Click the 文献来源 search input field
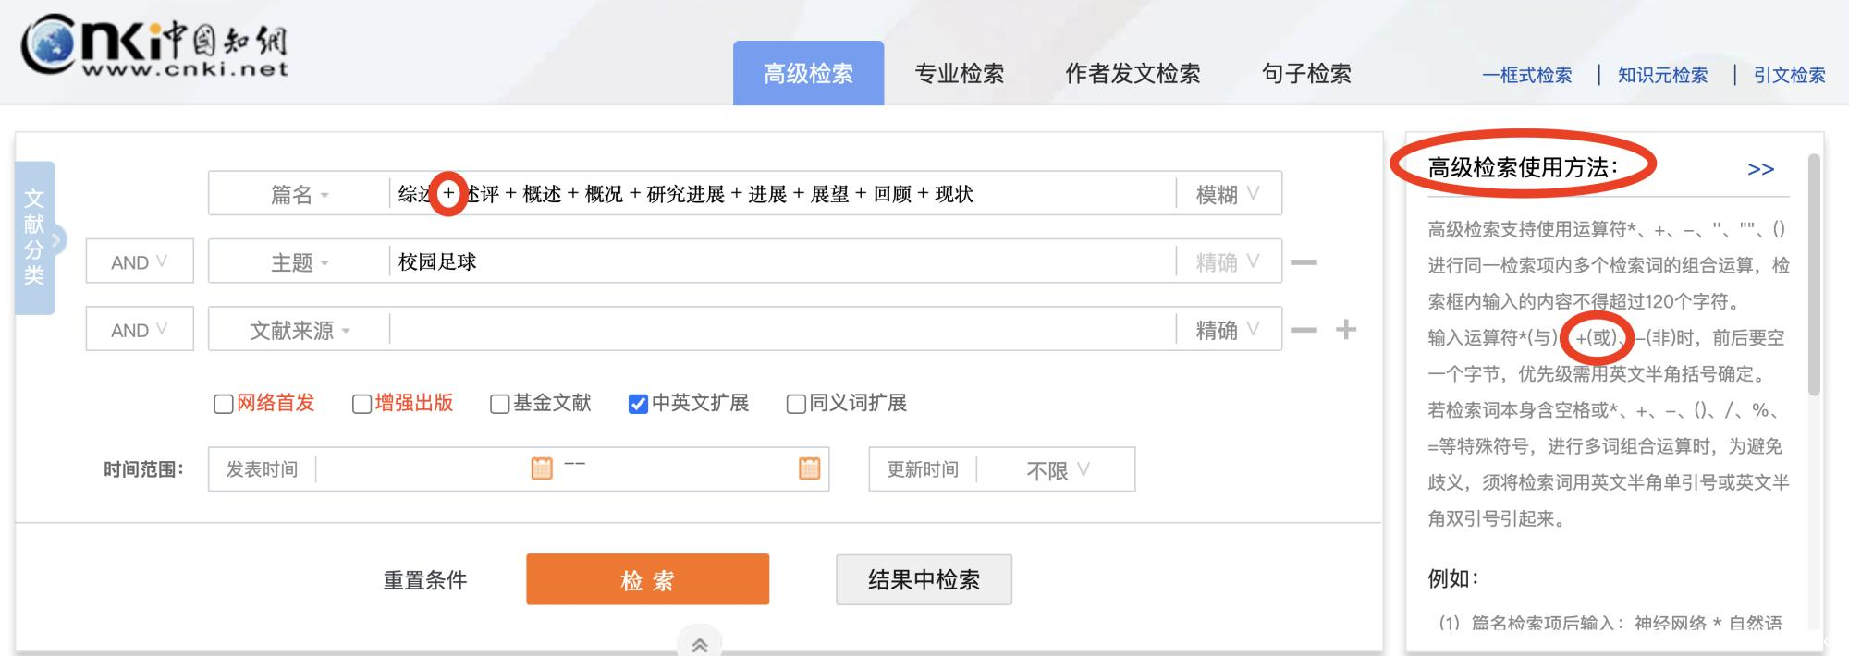Viewport: 1849px width, 656px height. [x=781, y=330]
